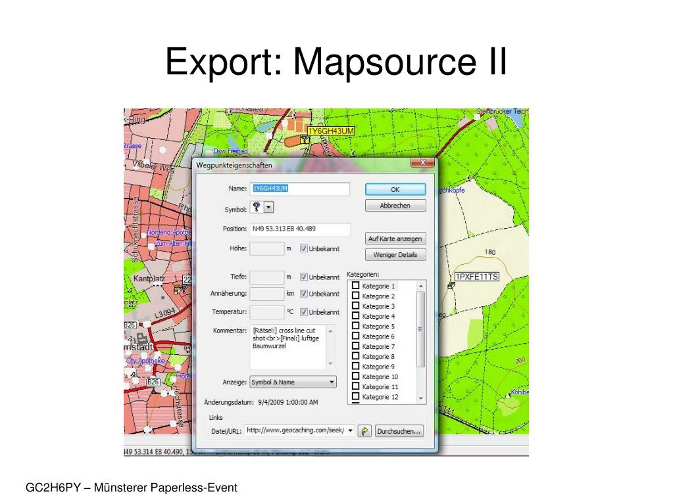Screen dimensions: 673x504
Task: Click the Kategorien list scrollbar
Action: tap(421, 329)
